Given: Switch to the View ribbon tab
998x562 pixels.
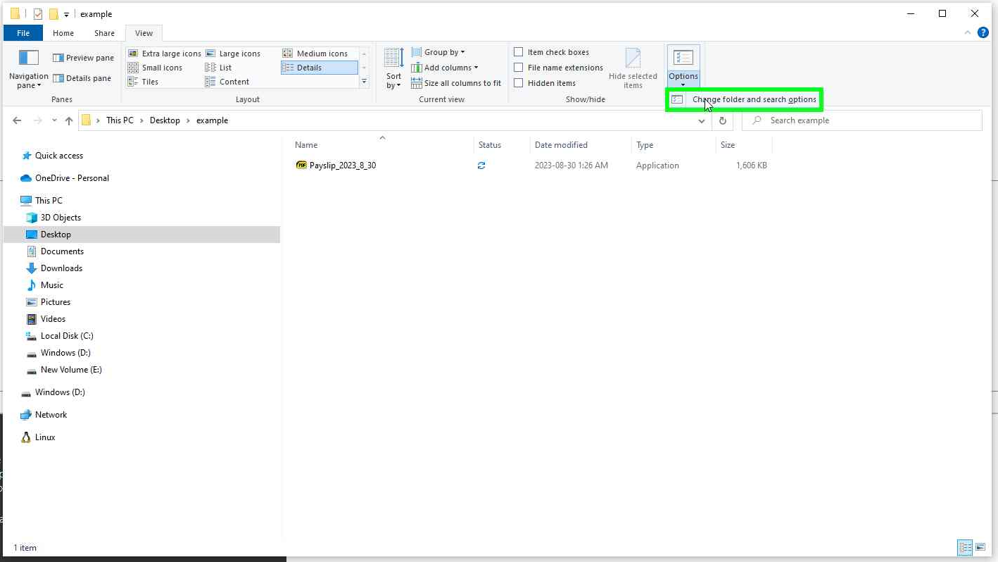Looking at the screenshot, I should pyautogui.click(x=144, y=33).
